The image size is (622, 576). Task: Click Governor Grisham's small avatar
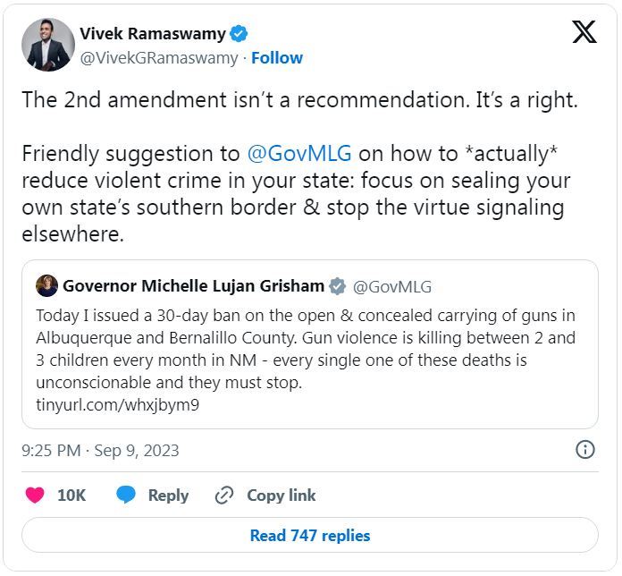[x=46, y=286]
